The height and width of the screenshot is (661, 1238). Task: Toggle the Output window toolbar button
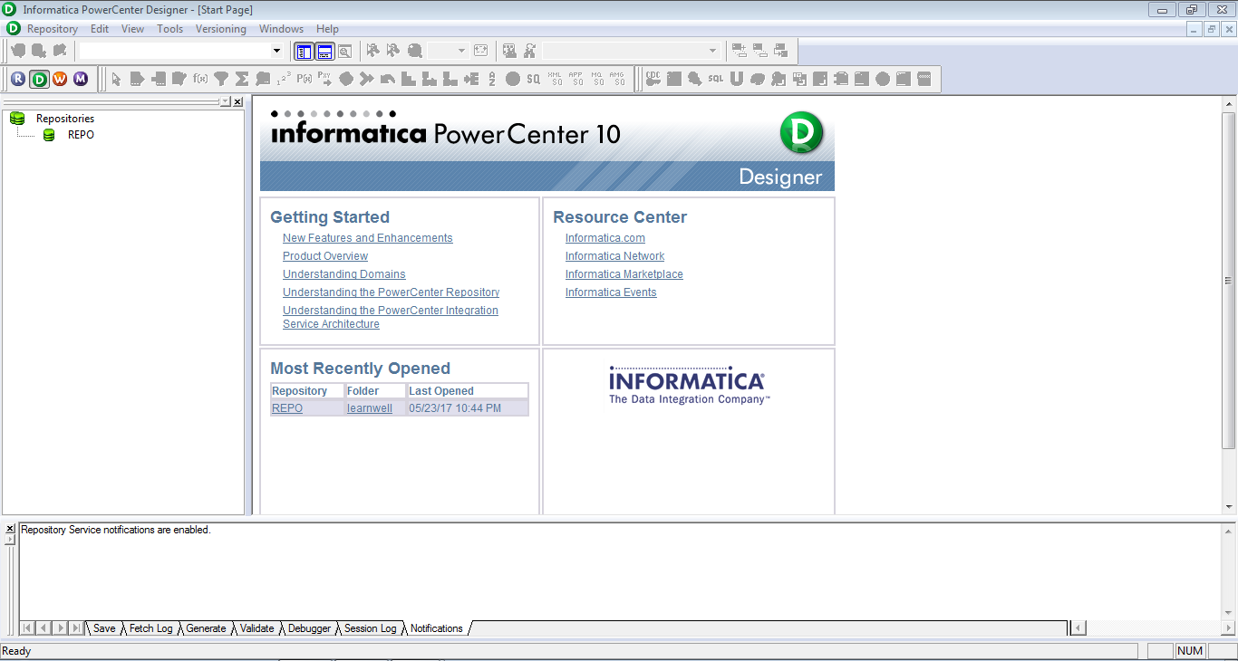[324, 51]
